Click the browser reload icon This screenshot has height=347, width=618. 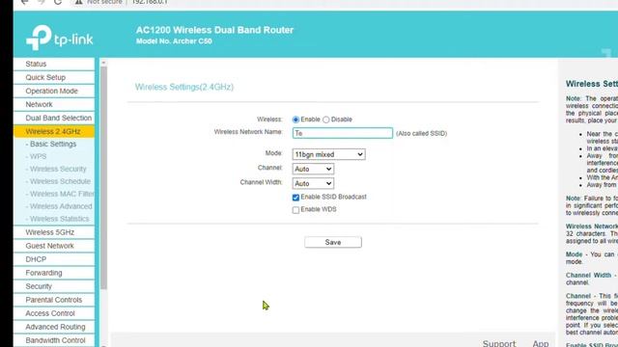(58, 2)
